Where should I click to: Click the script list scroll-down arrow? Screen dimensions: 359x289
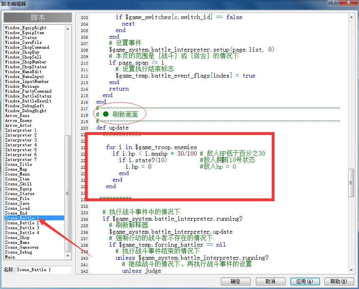coord(68,256)
